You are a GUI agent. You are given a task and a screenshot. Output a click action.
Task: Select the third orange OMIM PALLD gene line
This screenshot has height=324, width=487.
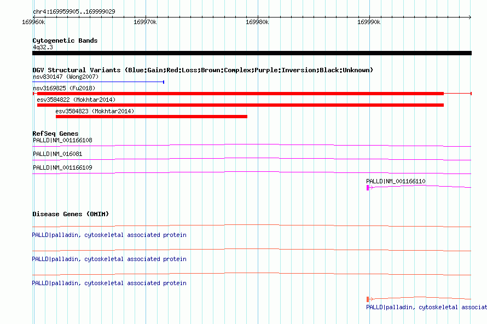tap(252, 274)
